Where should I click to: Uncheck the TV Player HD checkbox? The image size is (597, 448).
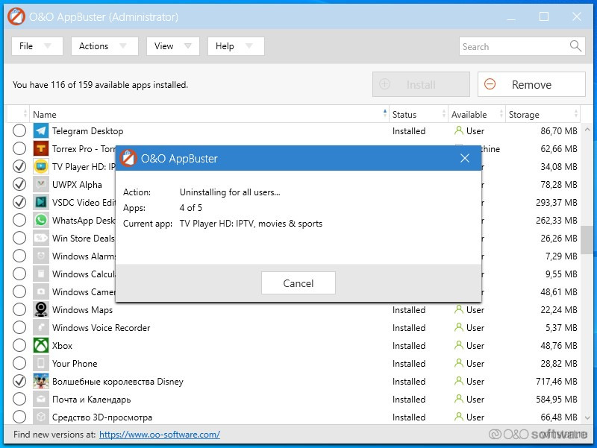[x=19, y=166]
